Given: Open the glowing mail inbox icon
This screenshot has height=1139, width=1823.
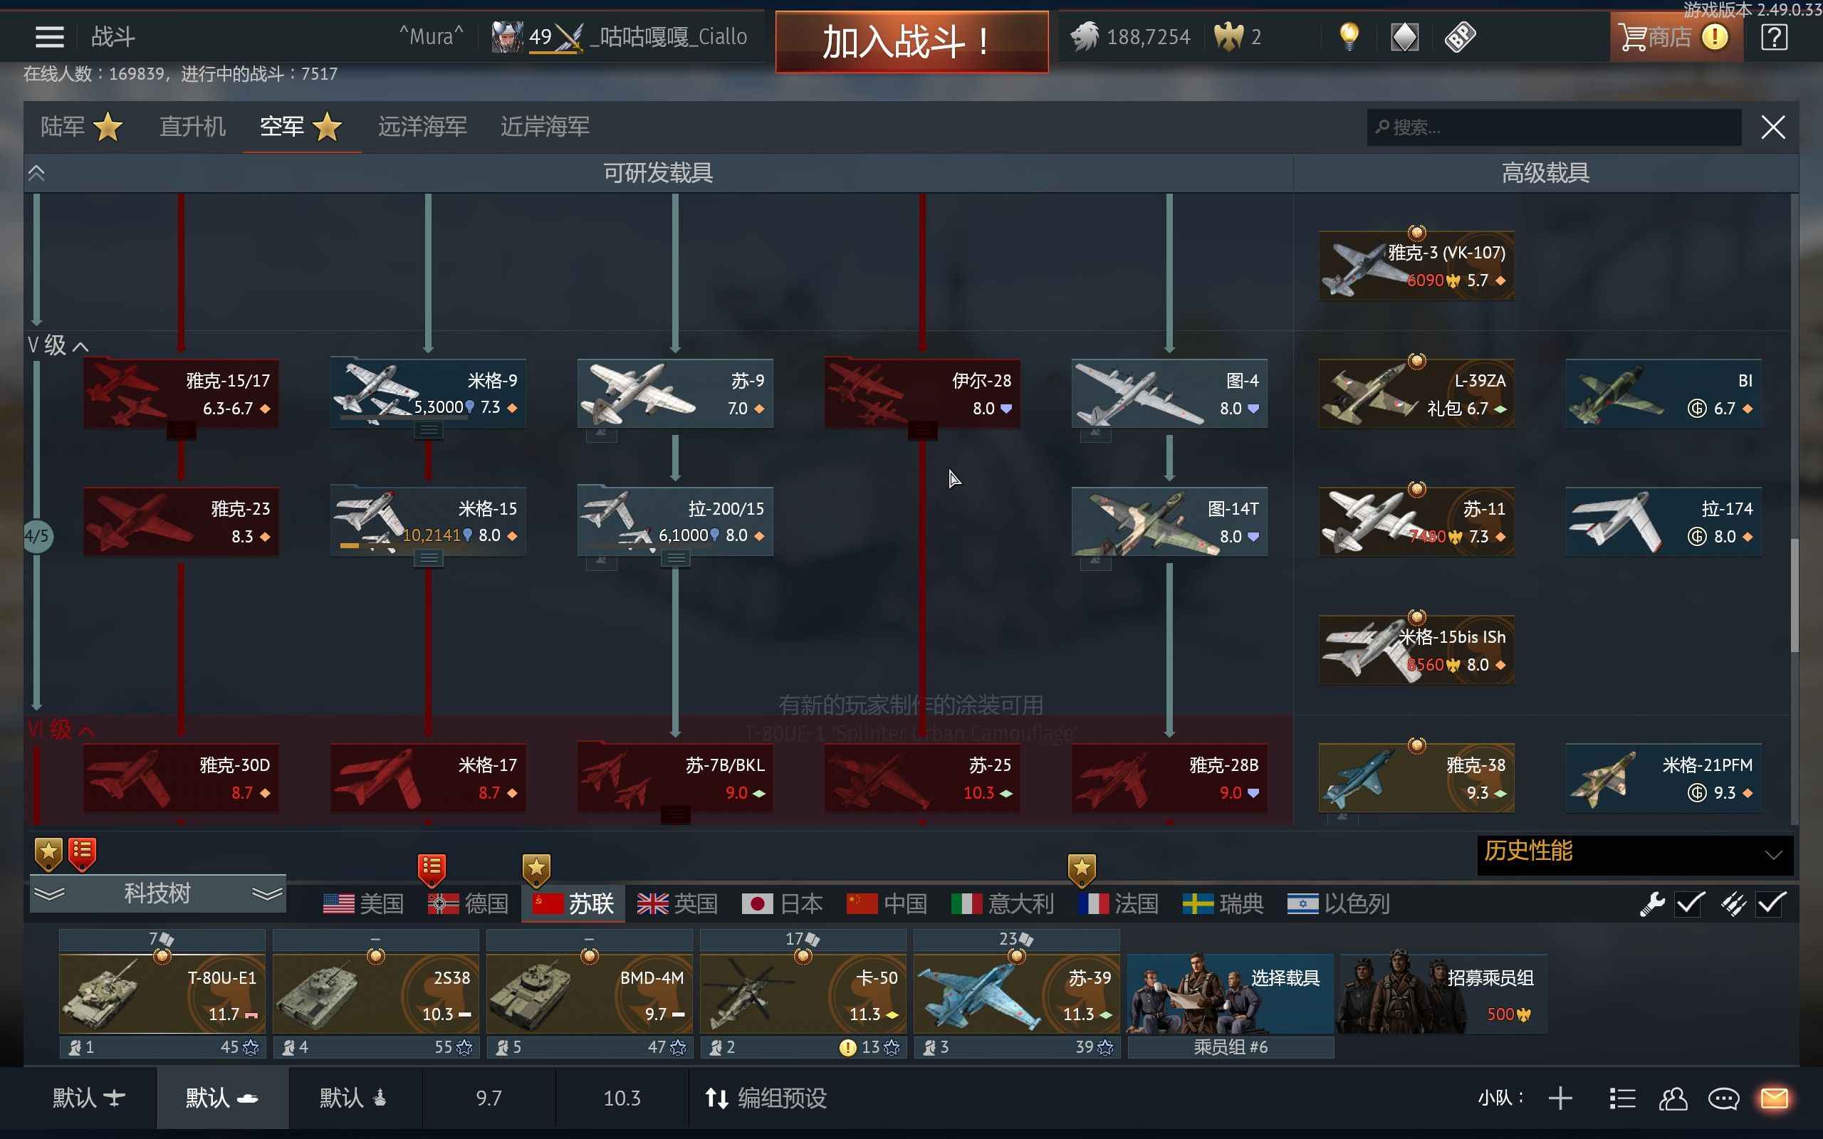Looking at the screenshot, I should (1774, 1098).
